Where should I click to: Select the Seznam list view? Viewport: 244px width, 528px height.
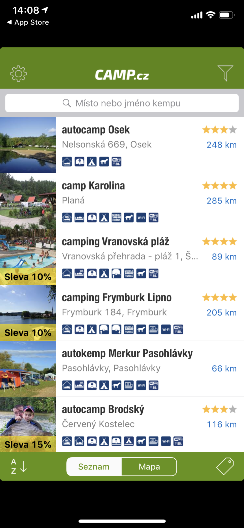click(x=94, y=467)
